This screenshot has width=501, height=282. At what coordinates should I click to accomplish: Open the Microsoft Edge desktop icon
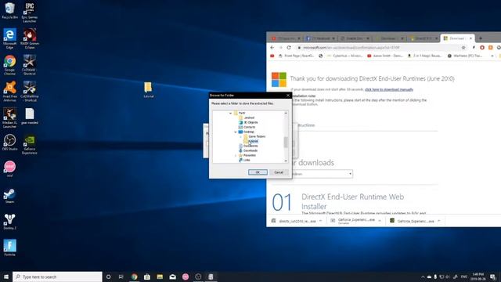click(9, 38)
